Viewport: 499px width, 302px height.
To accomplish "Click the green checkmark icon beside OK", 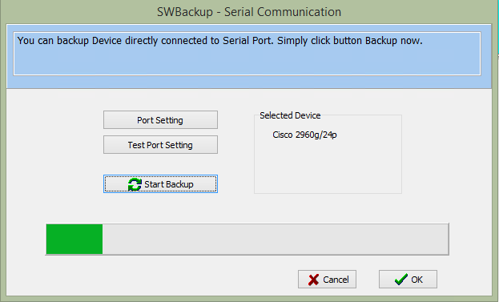I will coord(401,280).
